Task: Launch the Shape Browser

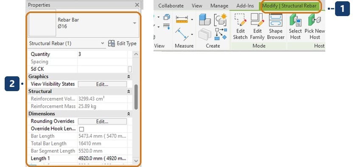Action: (x=276, y=27)
